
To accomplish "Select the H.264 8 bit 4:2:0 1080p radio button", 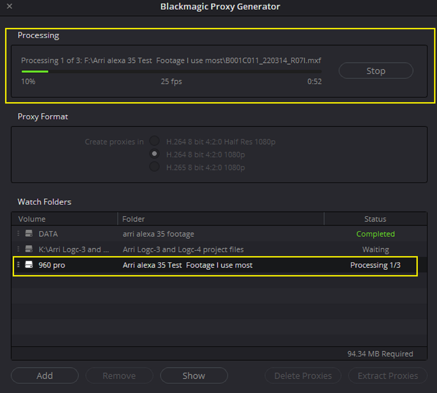I will [155, 154].
